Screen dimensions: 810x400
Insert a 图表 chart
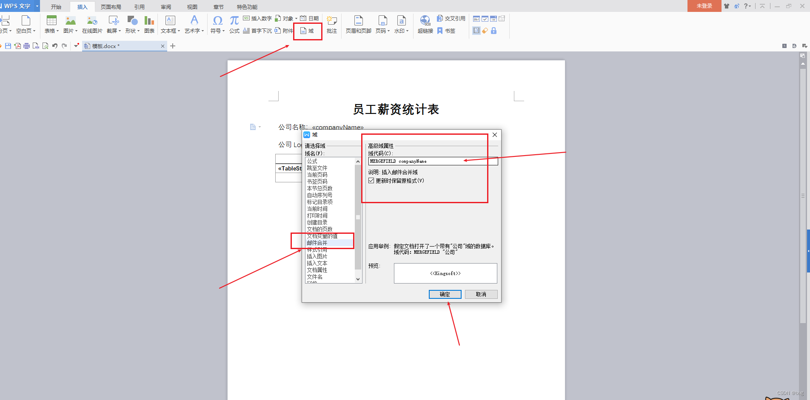pos(149,24)
